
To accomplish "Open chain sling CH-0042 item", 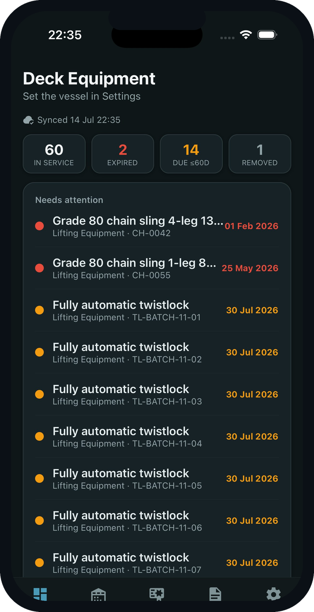I will tap(157, 226).
